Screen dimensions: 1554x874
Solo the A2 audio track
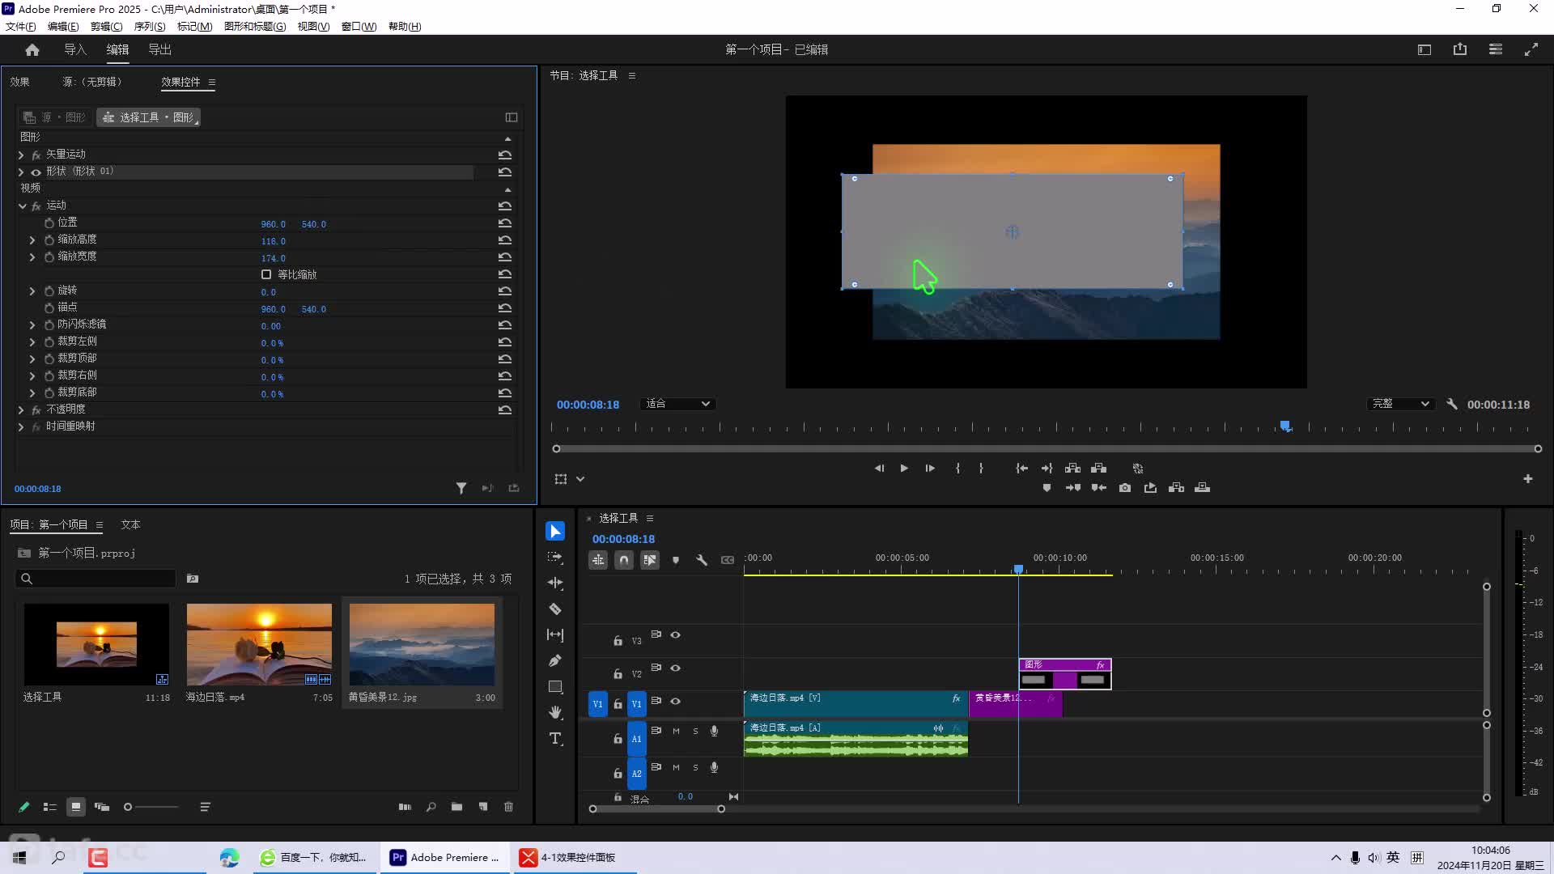click(x=695, y=768)
